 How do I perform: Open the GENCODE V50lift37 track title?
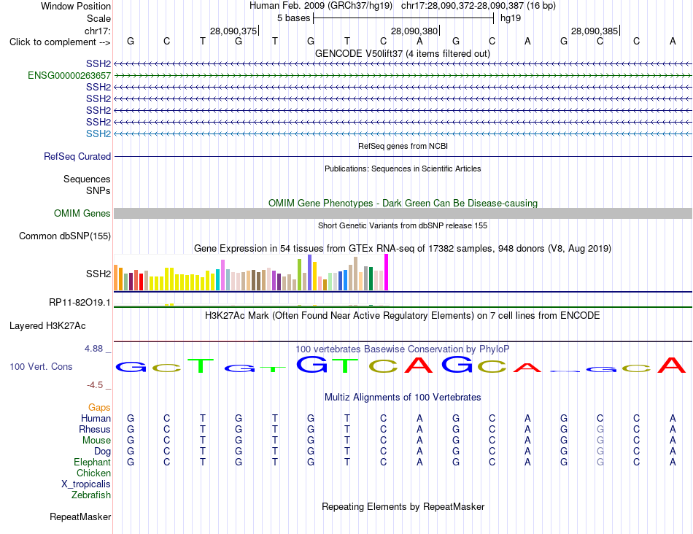403,54
